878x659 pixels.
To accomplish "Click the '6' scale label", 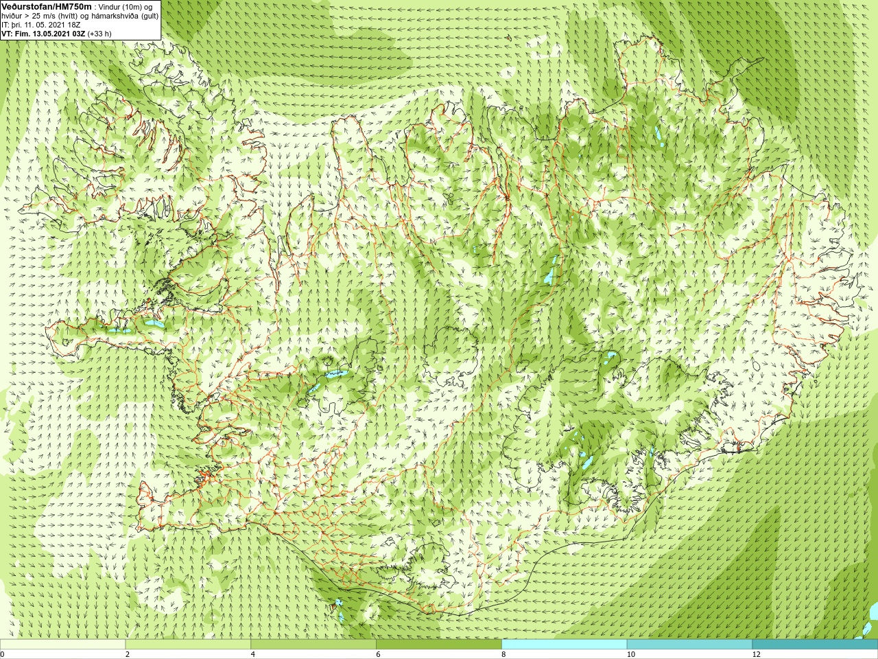I will pyautogui.click(x=379, y=654).
